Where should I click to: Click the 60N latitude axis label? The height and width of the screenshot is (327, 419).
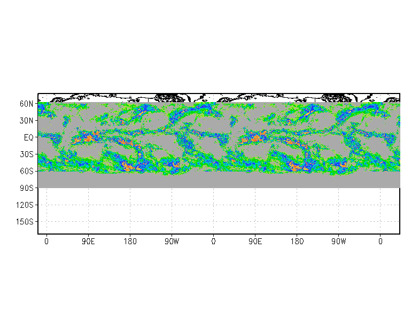tap(27, 104)
